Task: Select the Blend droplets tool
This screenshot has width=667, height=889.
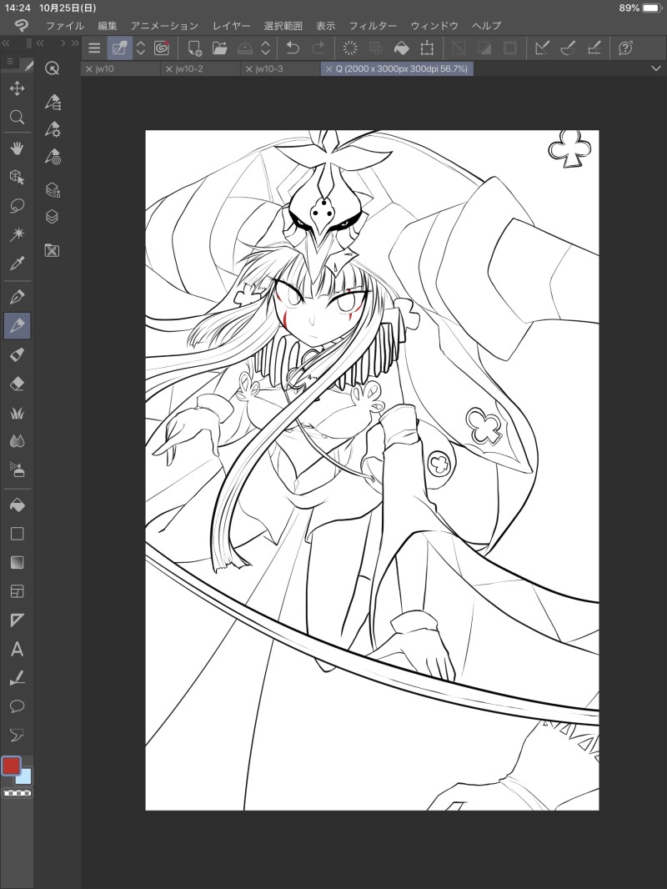Action: coord(17,441)
